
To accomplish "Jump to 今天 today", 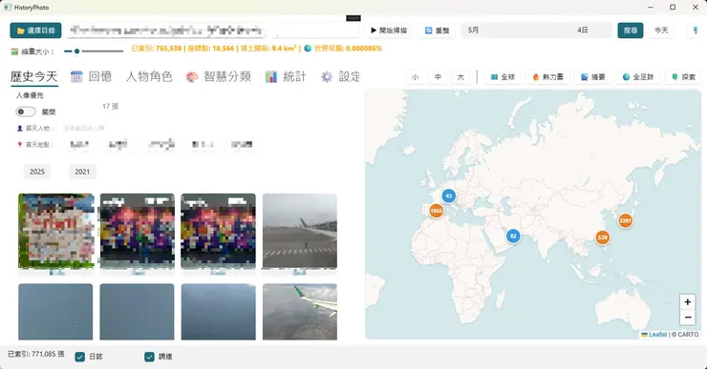I will click(661, 31).
